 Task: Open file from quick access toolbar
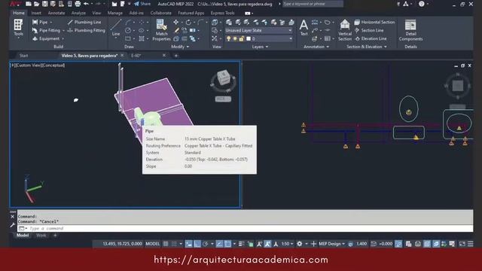point(37,4)
